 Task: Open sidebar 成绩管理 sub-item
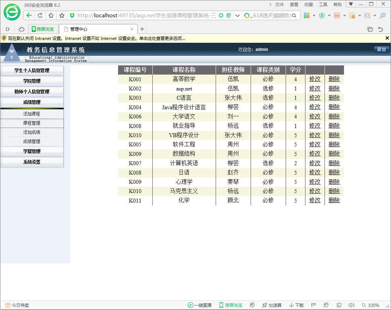click(x=32, y=142)
